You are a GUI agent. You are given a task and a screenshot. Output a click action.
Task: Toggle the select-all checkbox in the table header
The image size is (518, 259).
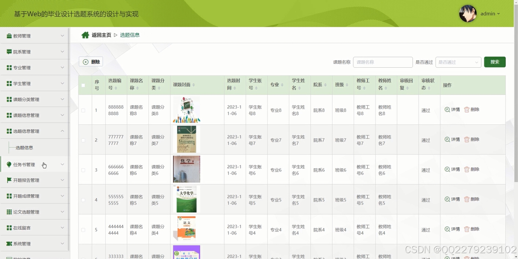point(83,85)
